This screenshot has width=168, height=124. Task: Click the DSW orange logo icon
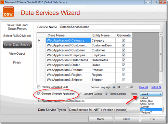(9, 12)
